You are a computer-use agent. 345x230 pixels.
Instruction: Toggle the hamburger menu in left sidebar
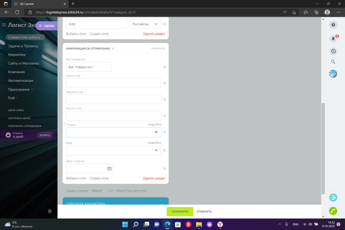(4, 25)
